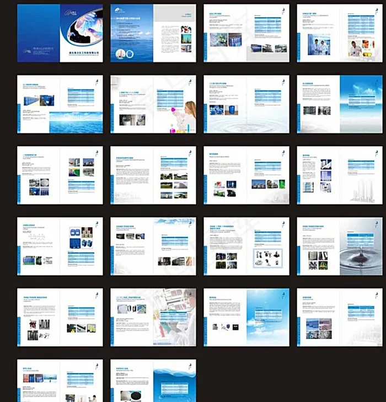The width and height of the screenshot is (386, 402).
Task: Open spread with stacked blue barrels and factory photos
Action: pyautogui.click(x=246, y=33)
